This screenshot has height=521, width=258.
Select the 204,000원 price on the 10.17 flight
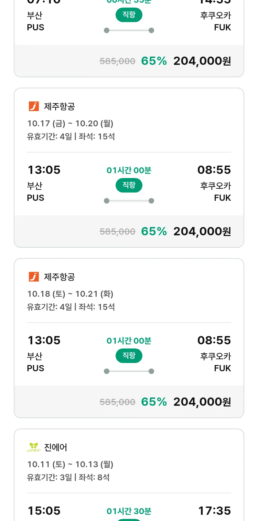point(202,231)
